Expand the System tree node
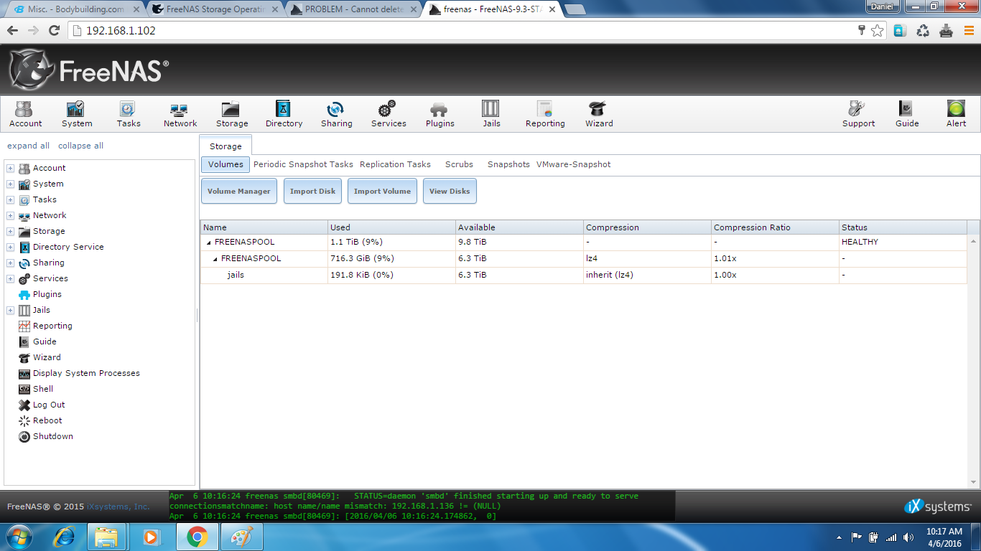This screenshot has width=981, height=551. pyautogui.click(x=10, y=184)
